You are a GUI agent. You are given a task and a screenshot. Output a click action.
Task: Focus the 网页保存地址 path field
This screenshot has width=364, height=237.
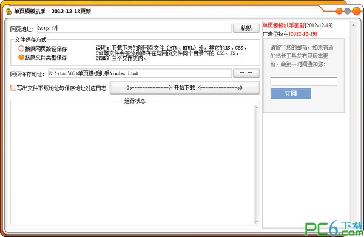(140, 73)
